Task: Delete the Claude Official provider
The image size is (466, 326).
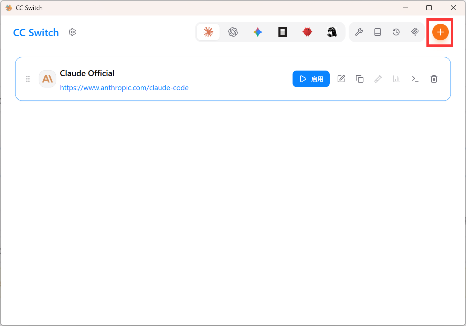Action: click(x=434, y=79)
